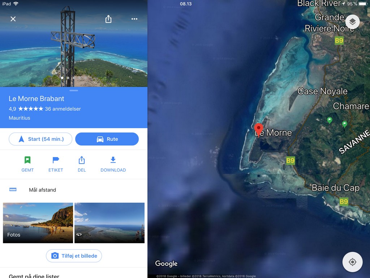
Task: Tap the photo carousel page dots
Action: click(x=68, y=77)
